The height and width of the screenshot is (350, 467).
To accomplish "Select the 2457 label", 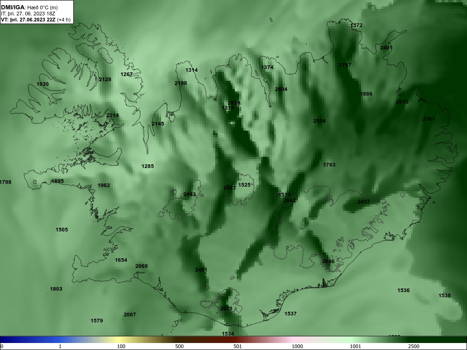I will tap(364, 202).
